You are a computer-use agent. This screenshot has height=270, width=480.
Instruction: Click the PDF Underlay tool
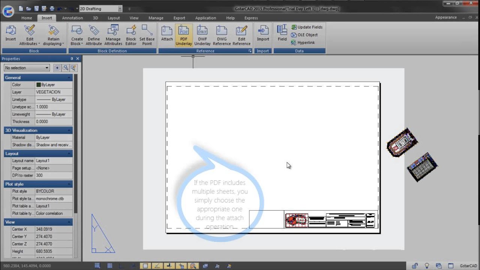pyautogui.click(x=184, y=35)
